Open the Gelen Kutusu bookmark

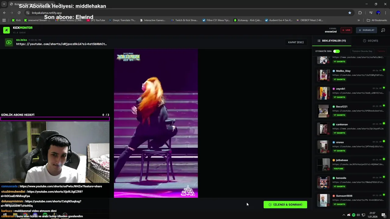69,20
